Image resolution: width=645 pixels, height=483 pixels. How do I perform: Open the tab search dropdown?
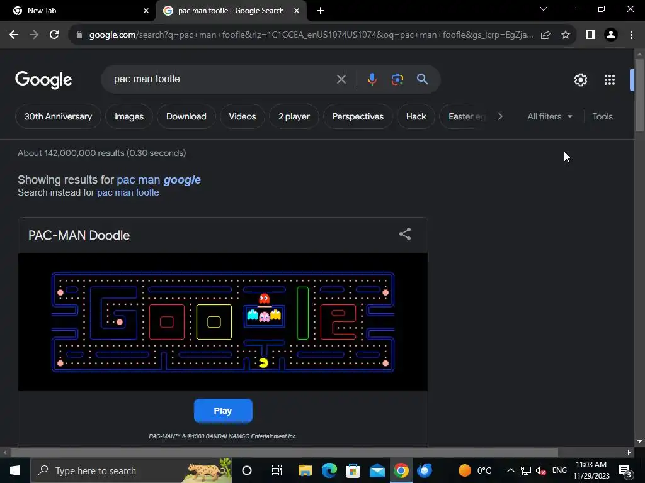tap(544, 9)
